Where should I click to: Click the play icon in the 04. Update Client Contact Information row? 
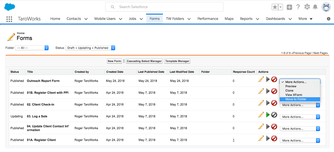[x=268, y=126]
